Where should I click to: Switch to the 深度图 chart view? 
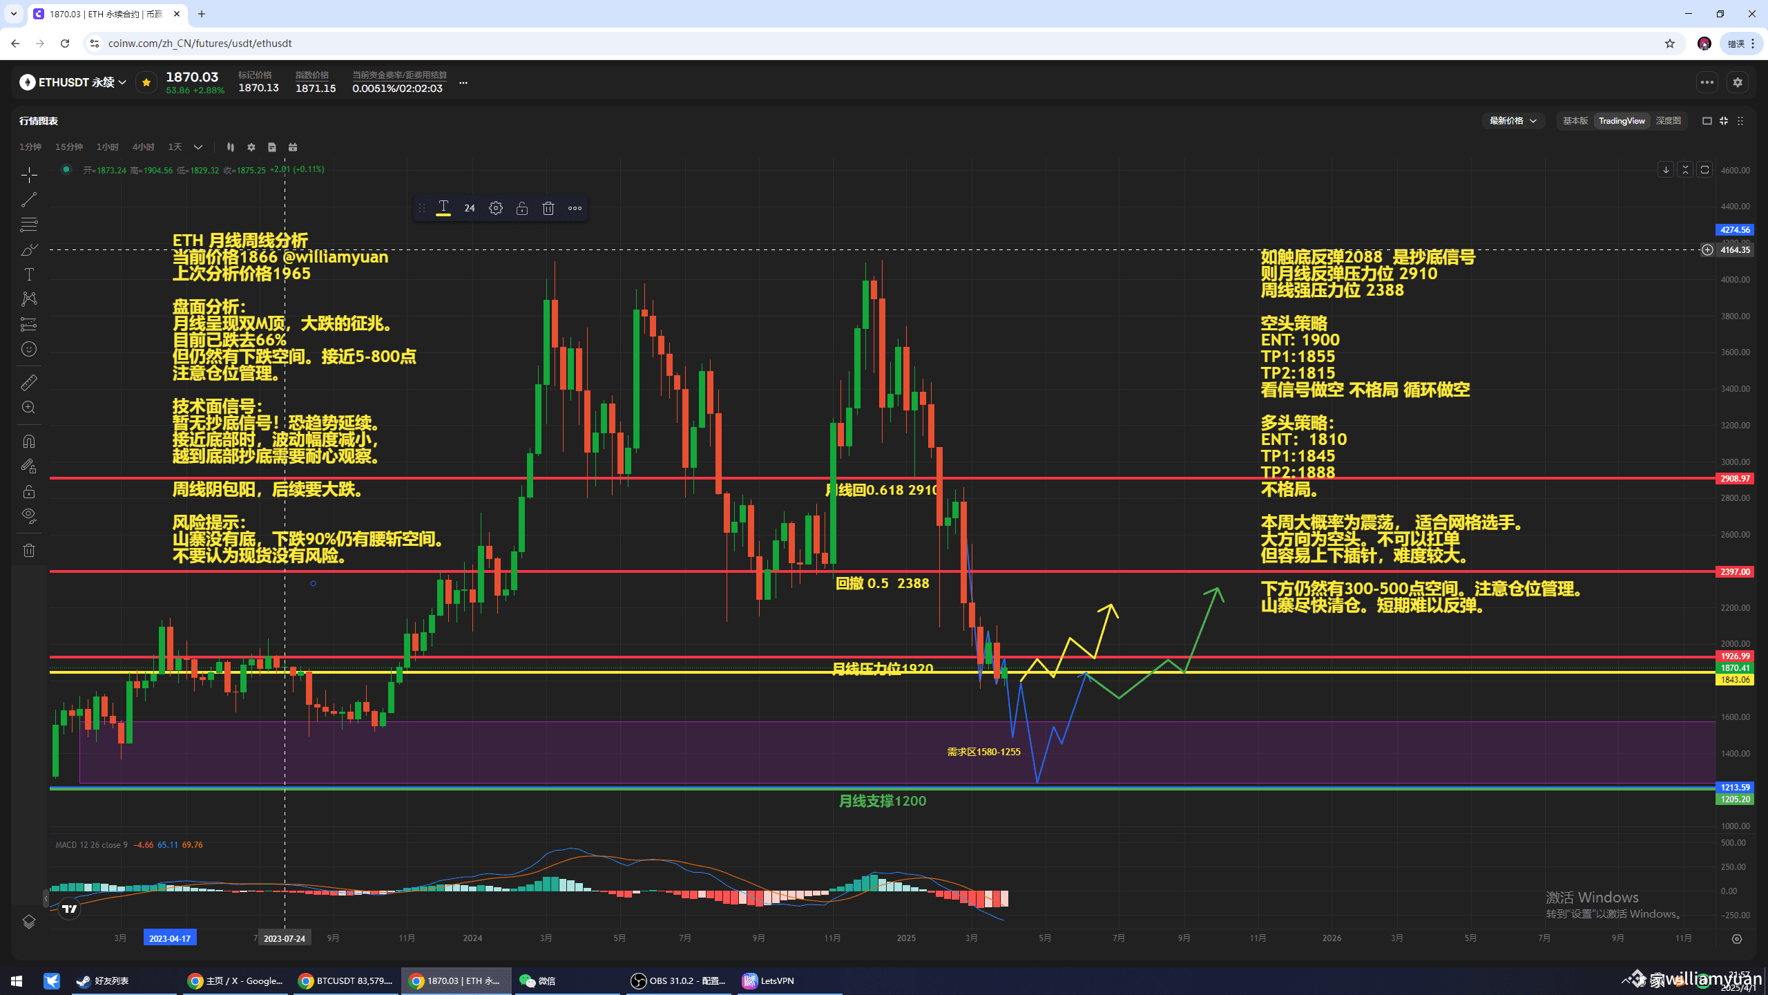1669,120
